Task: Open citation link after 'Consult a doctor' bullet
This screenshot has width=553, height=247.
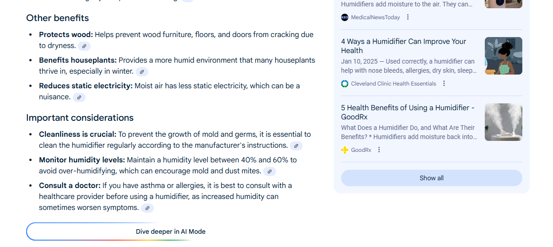Action: pos(147,208)
